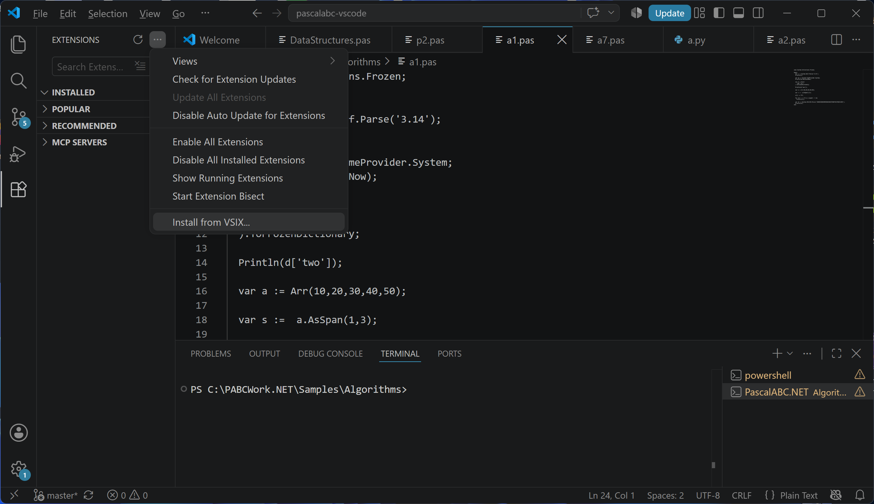This screenshot has height=504, width=874.
Task: Refresh the Extensions list
Action: click(x=138, y=40)
